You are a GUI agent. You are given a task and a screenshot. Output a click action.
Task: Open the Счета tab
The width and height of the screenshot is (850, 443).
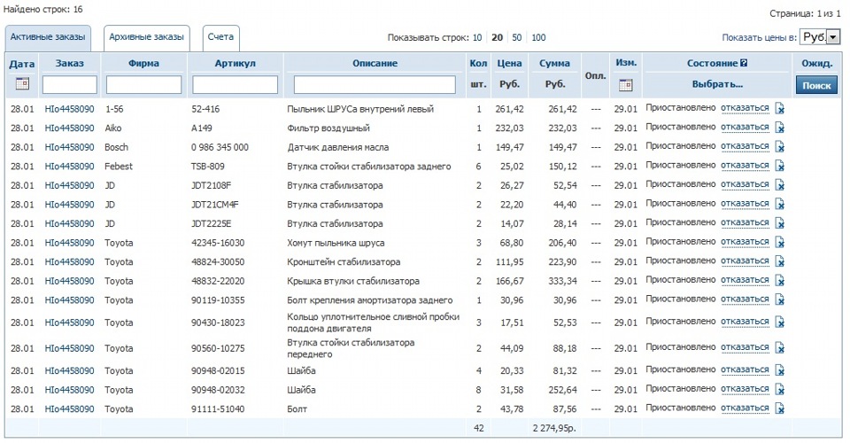pyautogui.click(x=220, y=37)
